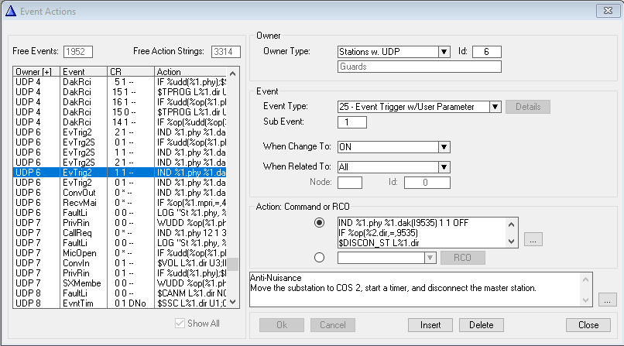The height and width of the screenshot is (346, 624).
Task: Expand the Owner Type dropdown
Action: click(444, 52)
